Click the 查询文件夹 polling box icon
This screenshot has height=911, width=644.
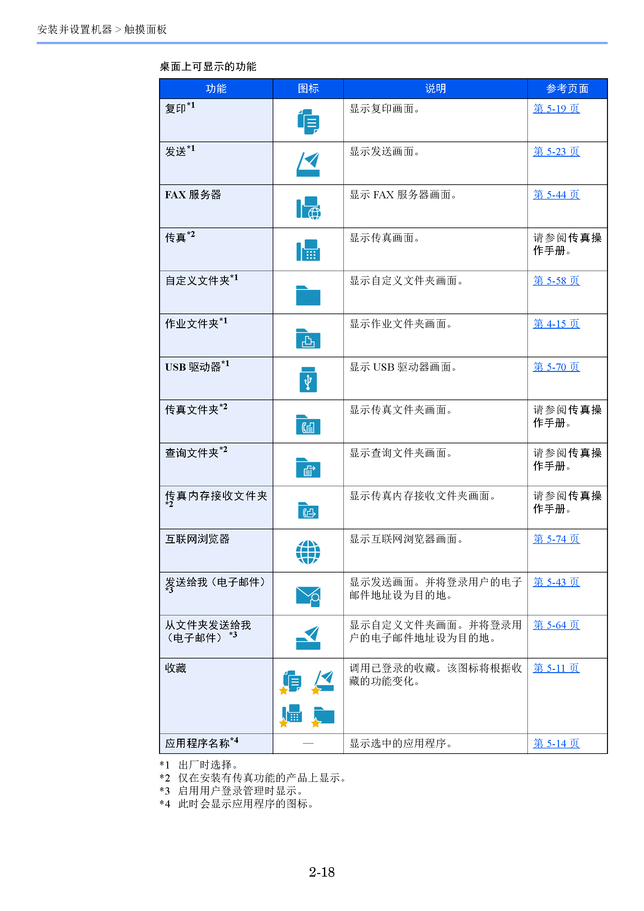(x=308, y=468)
